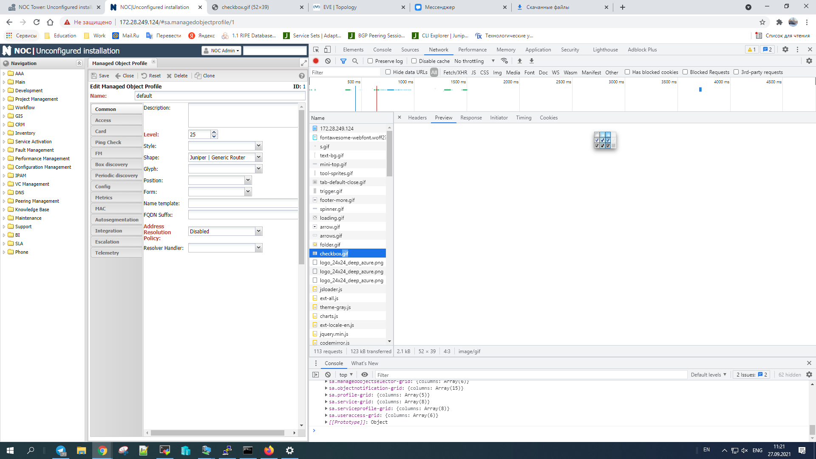The width and height of the screenshot is (816, 459).
Task: Open No throttling dropdown
Action: (474, 61)
